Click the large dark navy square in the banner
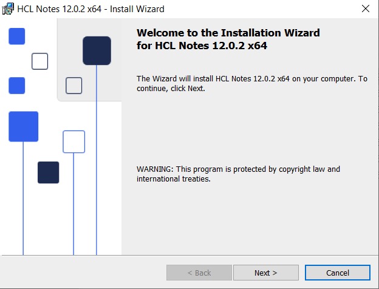 tap(97, 50)
